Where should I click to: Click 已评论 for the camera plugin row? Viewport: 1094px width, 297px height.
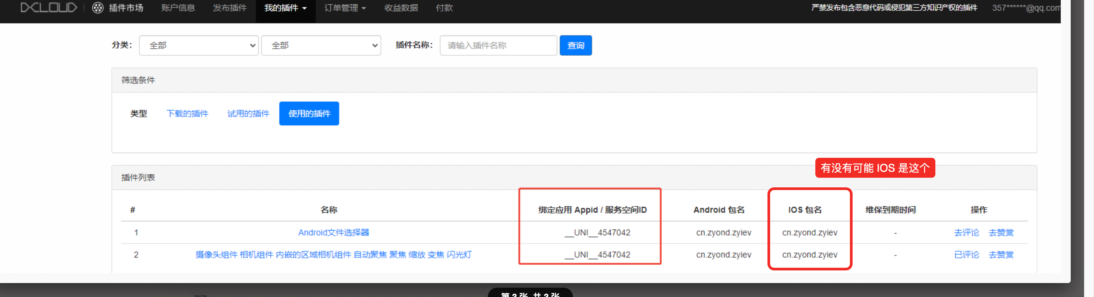point(966,254)
